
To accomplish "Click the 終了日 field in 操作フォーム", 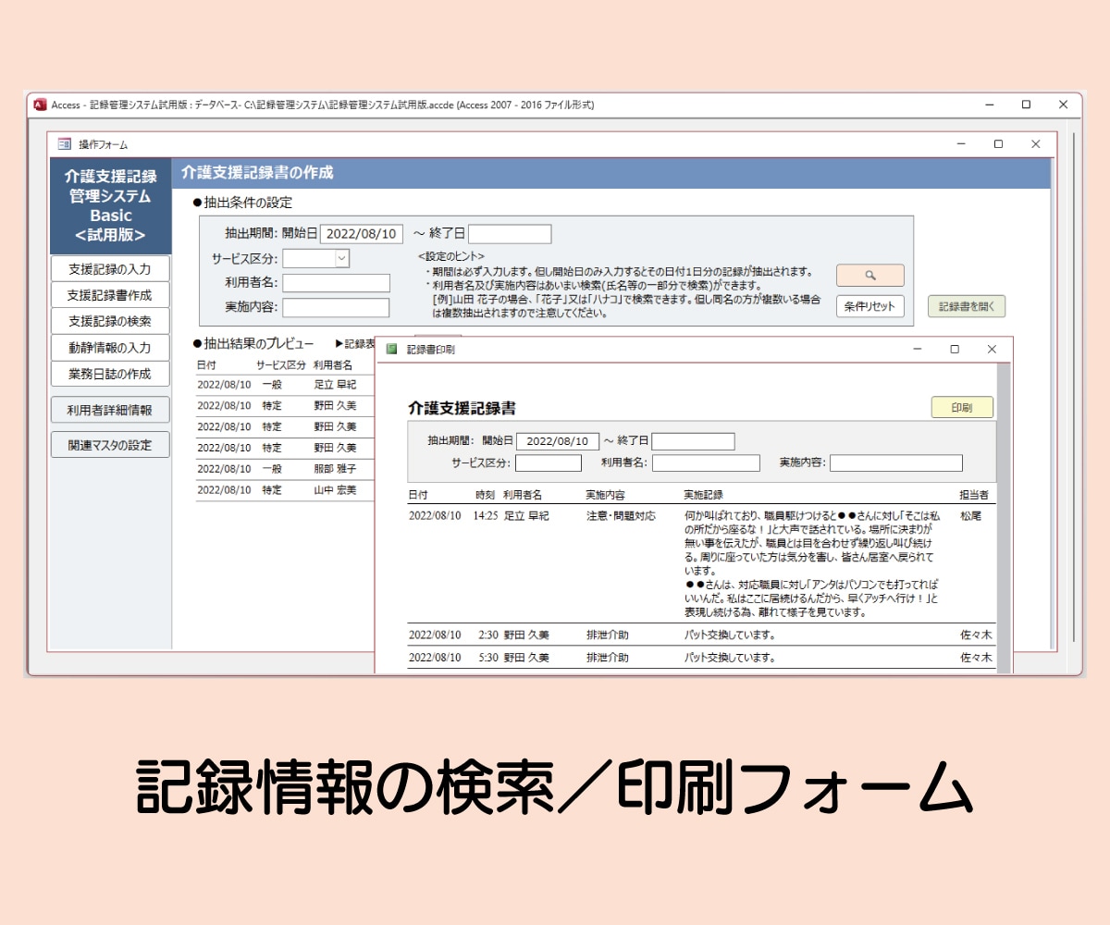I will pos(510,234).
